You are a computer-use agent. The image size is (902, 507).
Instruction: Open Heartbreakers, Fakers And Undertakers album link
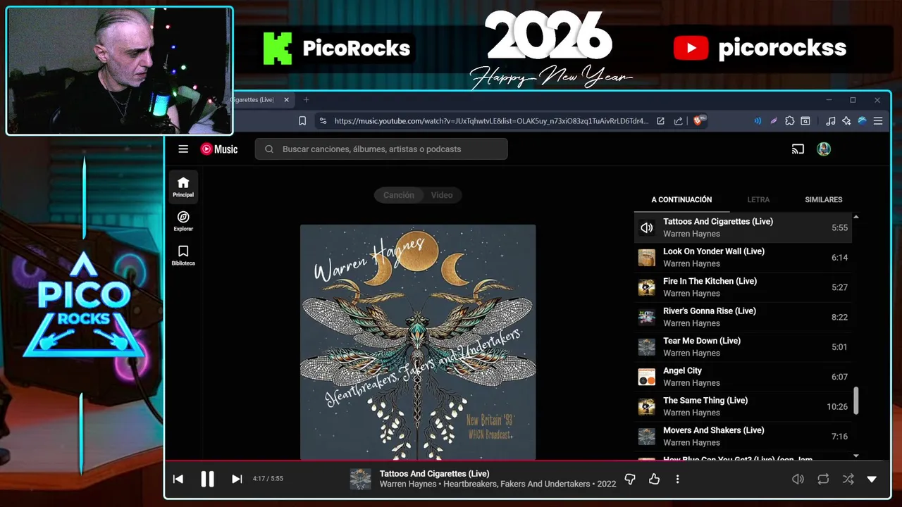pyautogui.click(x=517, y=484)
